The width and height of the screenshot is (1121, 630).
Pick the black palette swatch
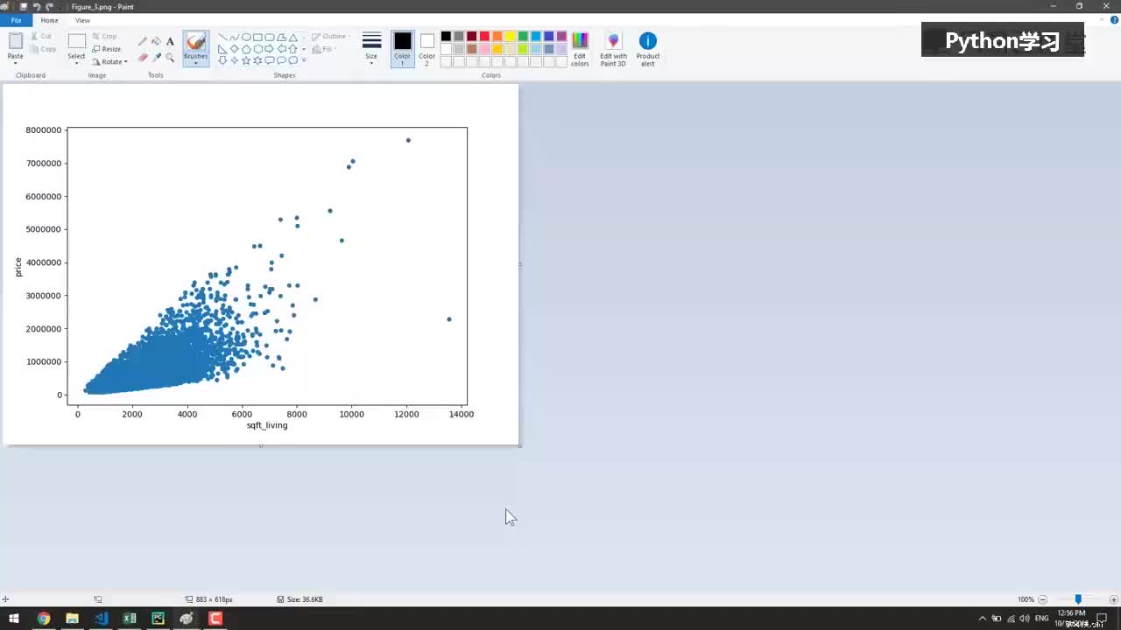click(x=446, y=37)
